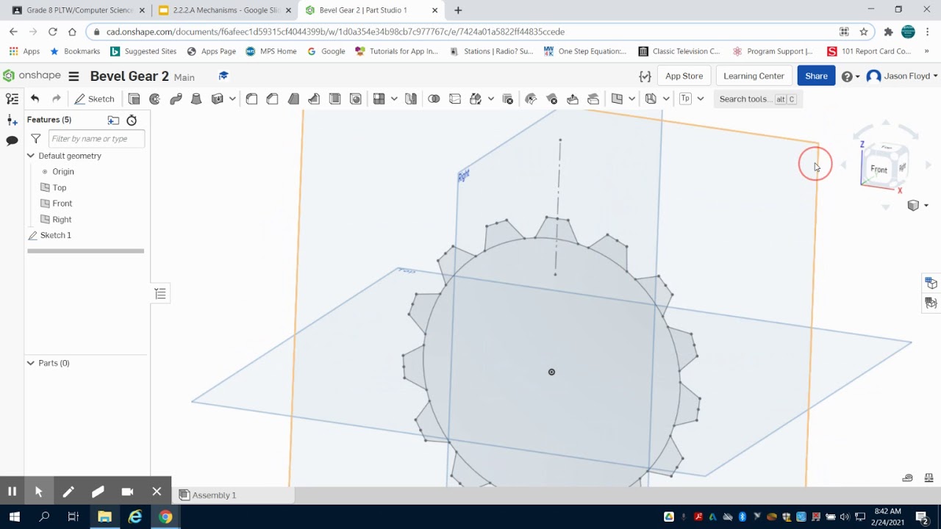Select the Delete face tool
941x529 pixels.
tap(551, 99)
